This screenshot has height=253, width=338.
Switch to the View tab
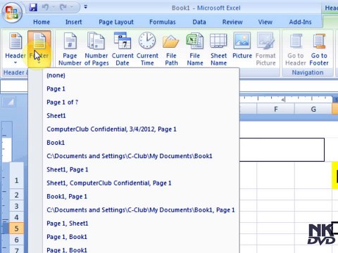265,22
